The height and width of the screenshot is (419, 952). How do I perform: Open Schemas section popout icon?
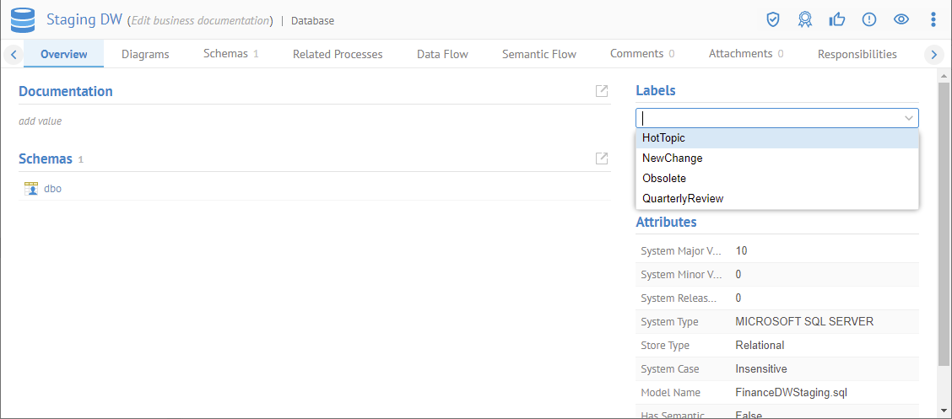click(x=602, y=158)
